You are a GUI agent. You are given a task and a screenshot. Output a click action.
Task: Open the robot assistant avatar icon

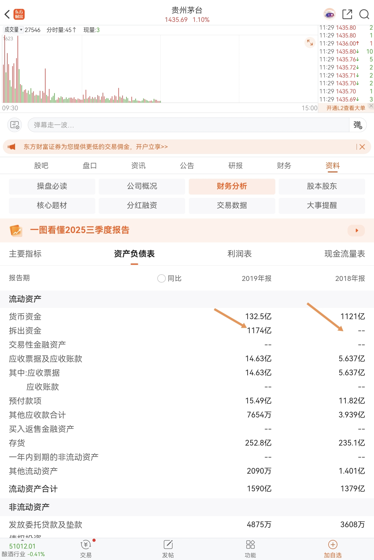329,14
